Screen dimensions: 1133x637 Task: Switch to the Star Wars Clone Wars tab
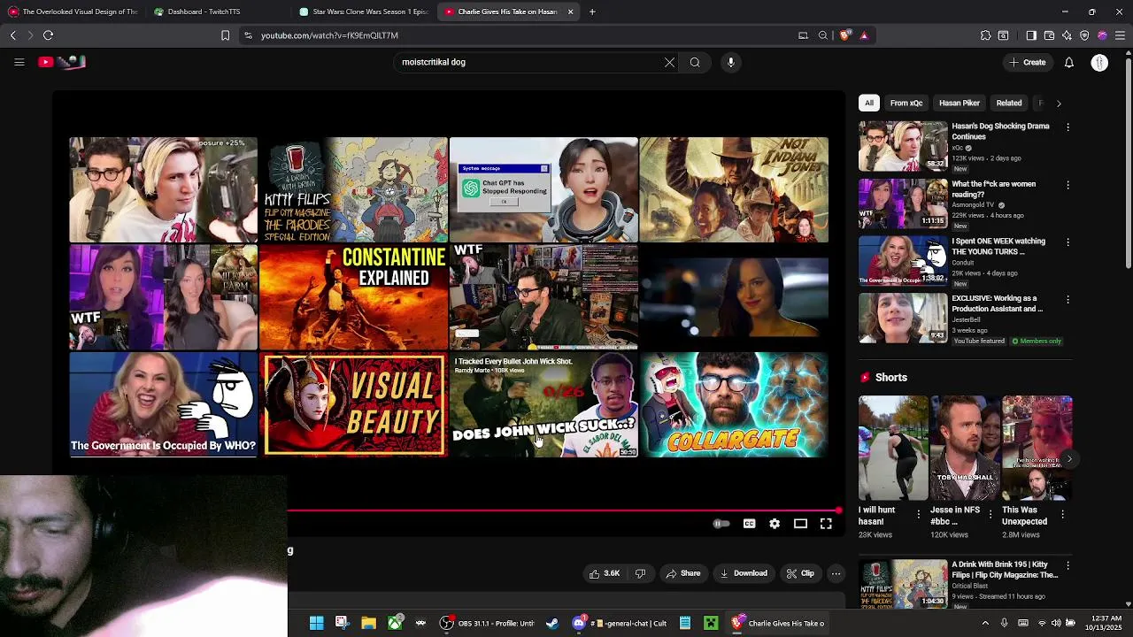(x=363, y=12)
